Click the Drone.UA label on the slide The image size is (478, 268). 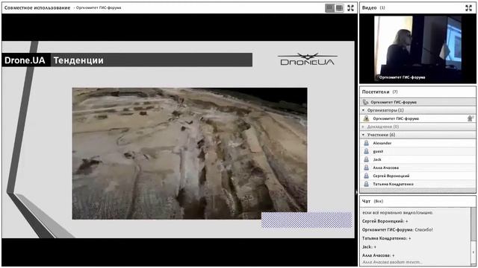tap(25, 60)
